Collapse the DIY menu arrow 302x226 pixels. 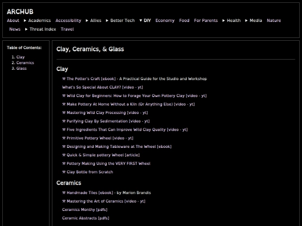(x=140, y=21)
